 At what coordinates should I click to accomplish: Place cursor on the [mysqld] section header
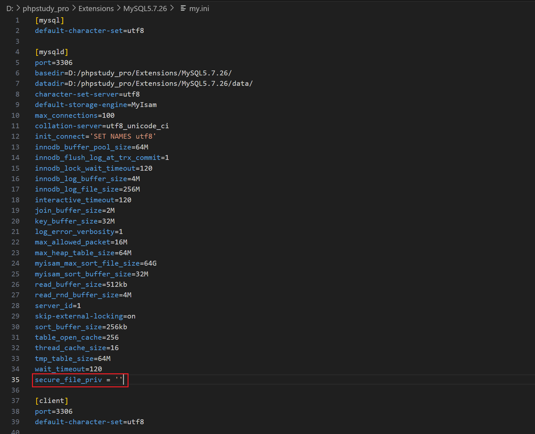52,52
